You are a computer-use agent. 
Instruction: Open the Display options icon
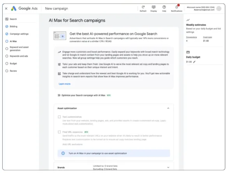click(154, 7)
